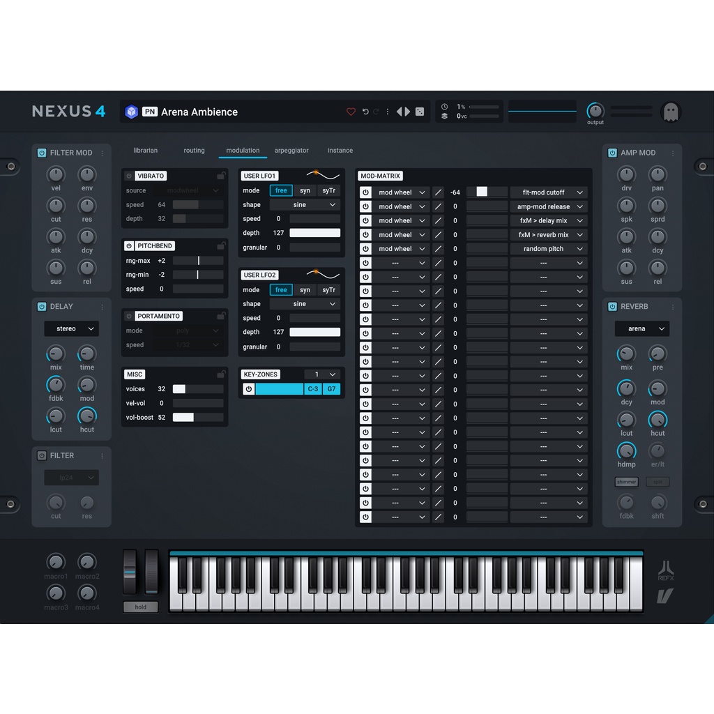Click the undo arrow in preset bar
Image resolution: width=714 pixels, height=714 pixels.
[x=365, y=112]
